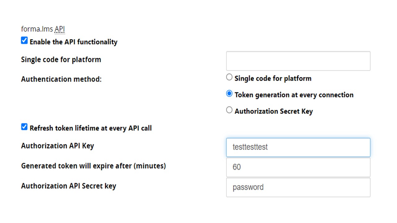
Task: Click the Authorization API Key field containing testtesttest
Action: coord(298,147)
